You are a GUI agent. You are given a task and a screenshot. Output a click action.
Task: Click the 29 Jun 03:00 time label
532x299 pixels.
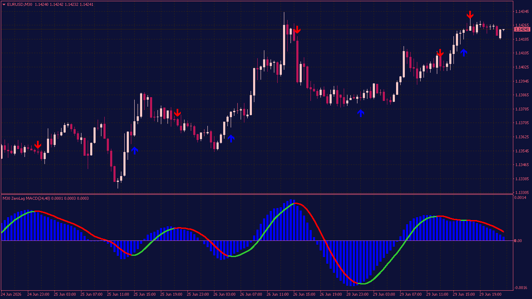tap(384, 294)
